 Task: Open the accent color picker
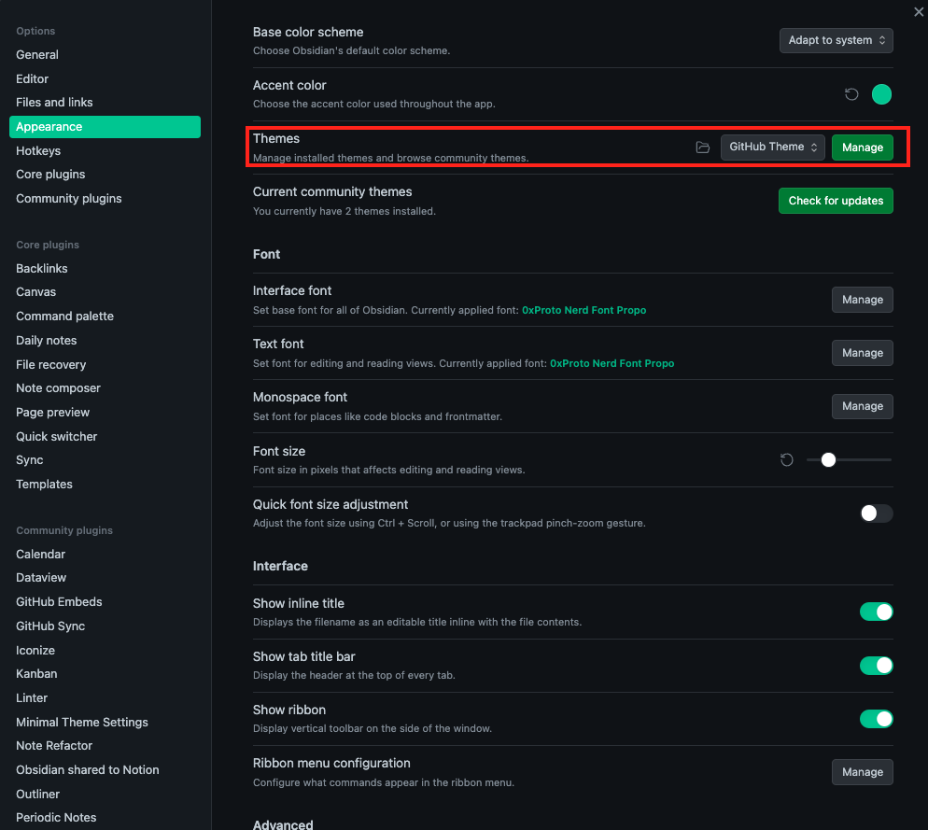coord(881,94)
